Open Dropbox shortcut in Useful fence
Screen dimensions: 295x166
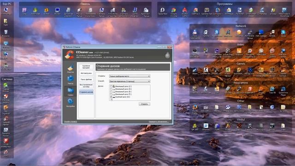tap(206, 127)
